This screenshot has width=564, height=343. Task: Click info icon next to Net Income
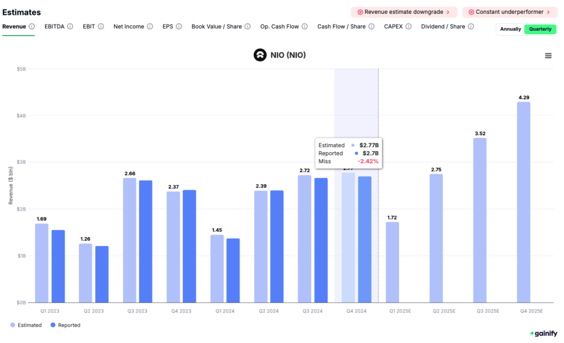(150, 26)
